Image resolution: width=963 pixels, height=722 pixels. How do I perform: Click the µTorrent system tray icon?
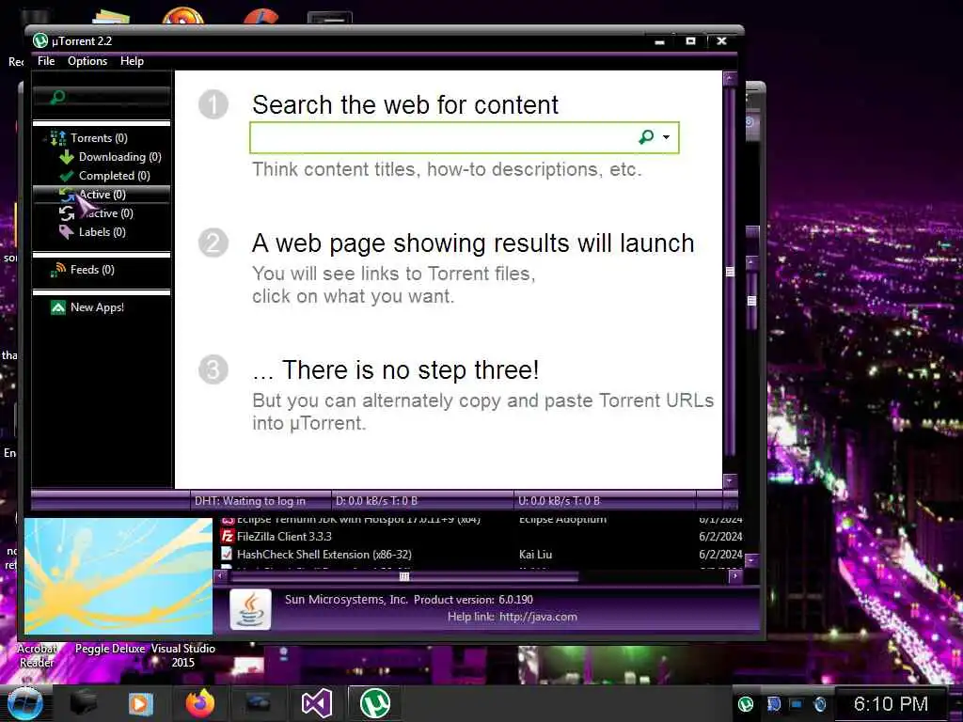(x=746, y=704)
